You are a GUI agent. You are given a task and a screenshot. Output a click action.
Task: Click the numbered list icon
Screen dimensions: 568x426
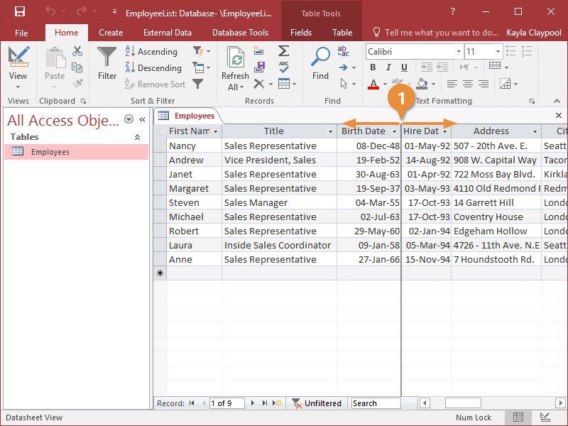[527, 51]
